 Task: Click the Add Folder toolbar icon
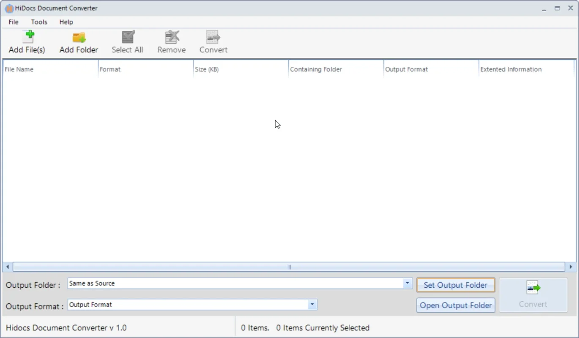(x=79, y=37)
